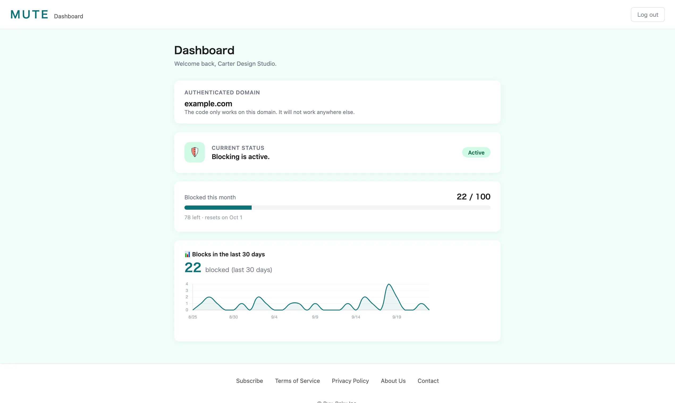This screenshot has height=403, width=675.
Task: Click the MUTE logo in header
Action: pyautogui.click(x=29, y=14)
